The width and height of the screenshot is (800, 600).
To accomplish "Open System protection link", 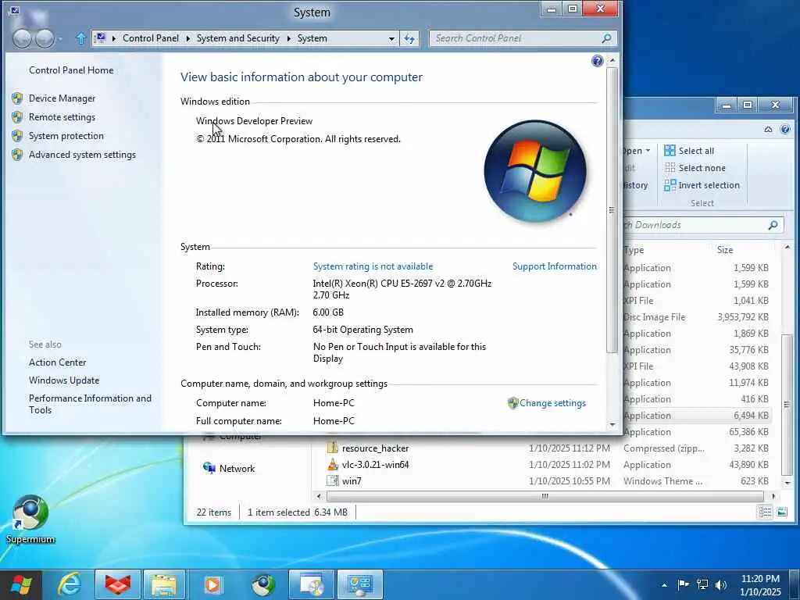I will pos(66,136).
